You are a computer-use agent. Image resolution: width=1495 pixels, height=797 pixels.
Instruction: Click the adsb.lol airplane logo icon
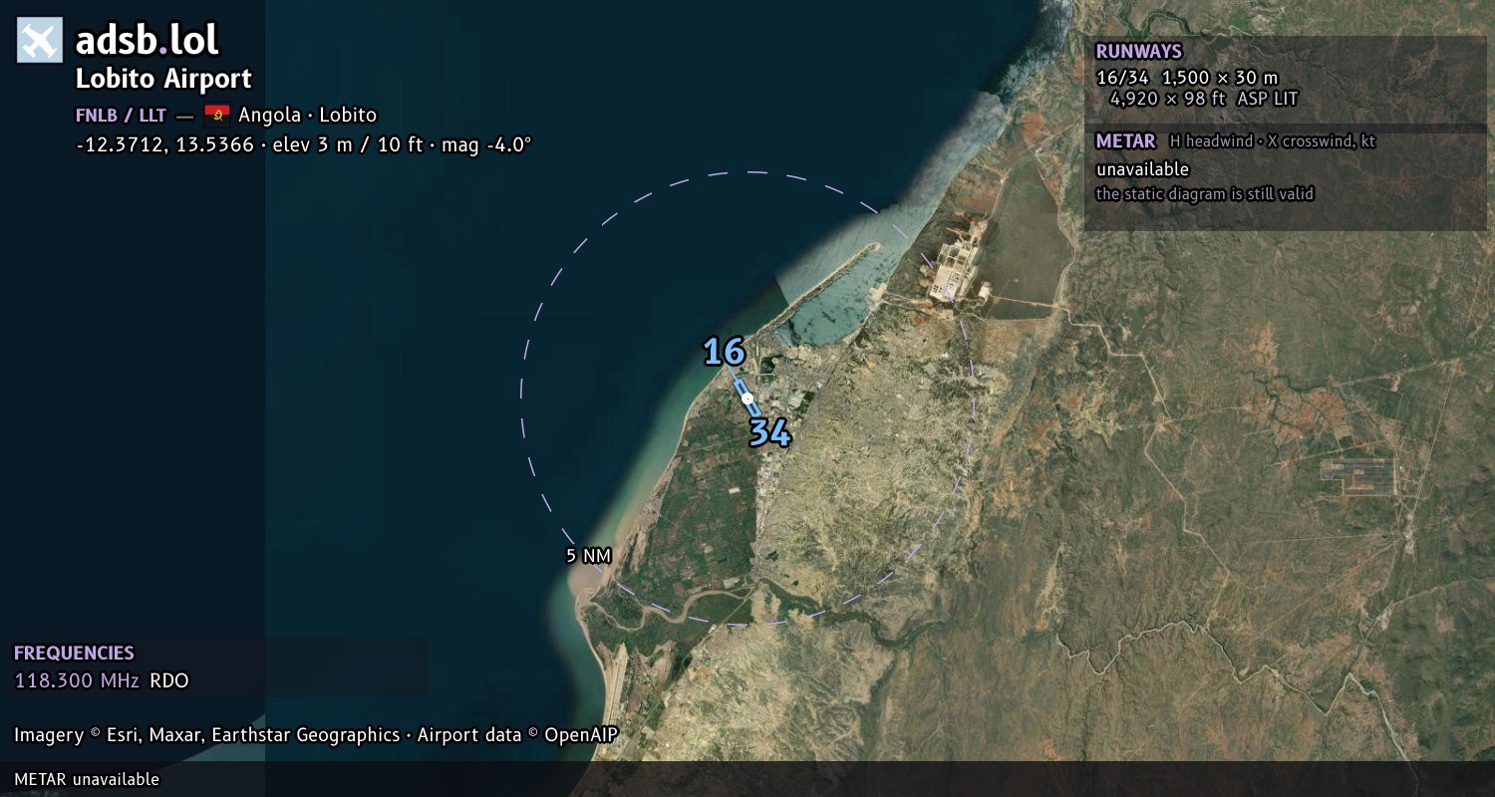pos(40,40)
